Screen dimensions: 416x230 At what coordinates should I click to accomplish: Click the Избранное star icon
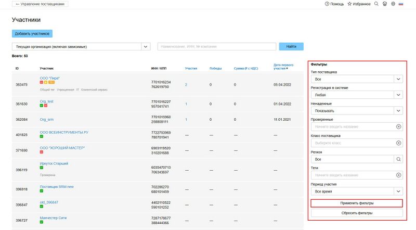click(x=349, y=4)
